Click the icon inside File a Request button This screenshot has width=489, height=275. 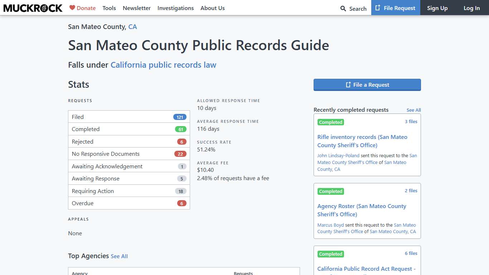pos(348,85)
